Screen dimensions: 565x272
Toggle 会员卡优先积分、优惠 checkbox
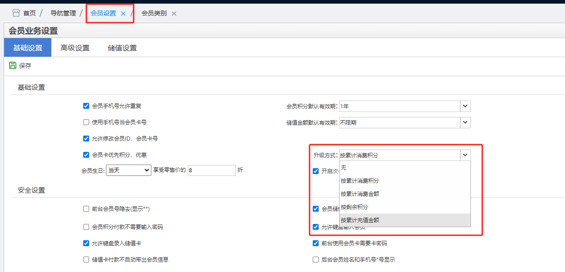point(86,155)
